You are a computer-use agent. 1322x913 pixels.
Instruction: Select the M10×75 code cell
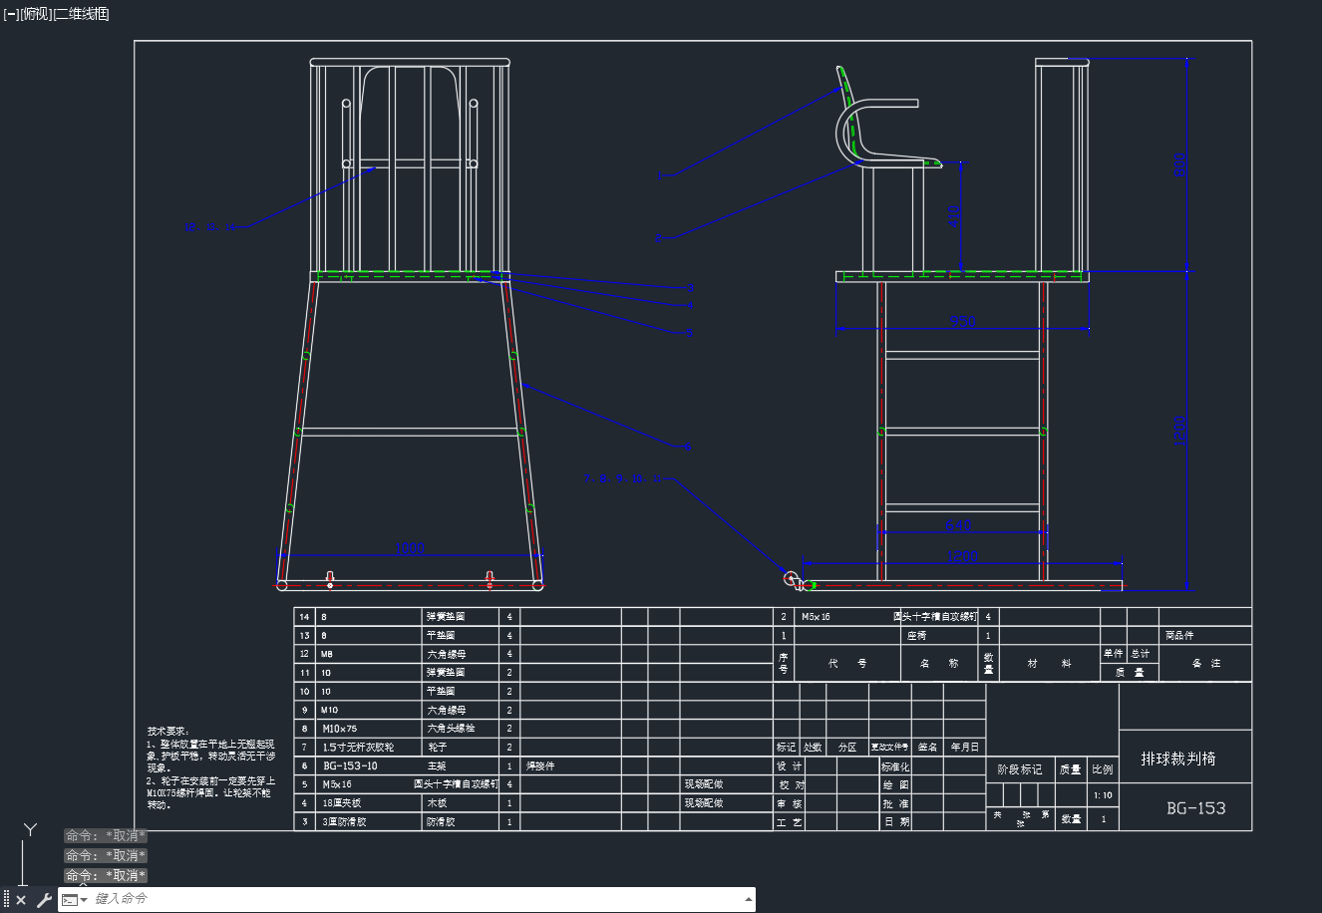click(x=339, y=729)
